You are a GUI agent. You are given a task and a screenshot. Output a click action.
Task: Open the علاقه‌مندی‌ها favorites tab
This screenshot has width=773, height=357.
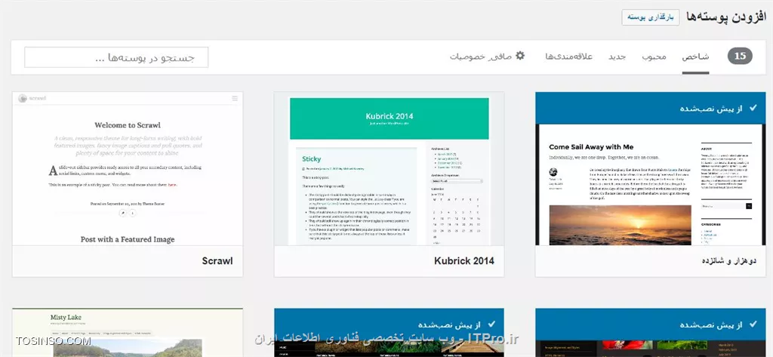(568, 57)
